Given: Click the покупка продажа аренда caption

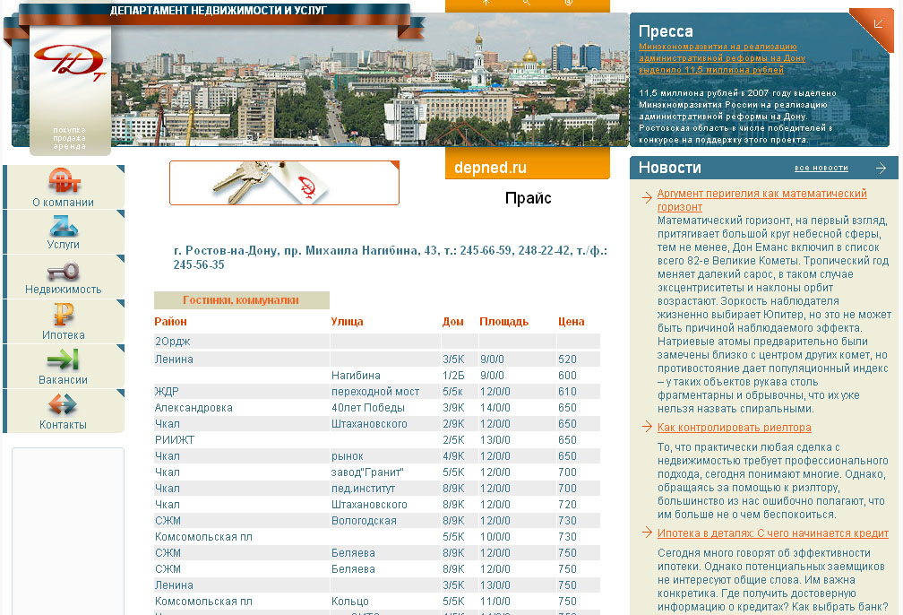Looking at the screenshot, I should tap(70, 138).
